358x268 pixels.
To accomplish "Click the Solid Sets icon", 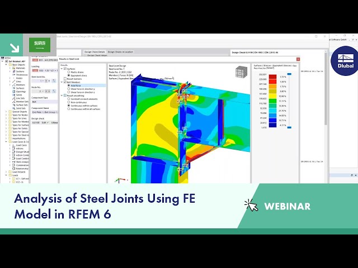I will coord(13,108).
